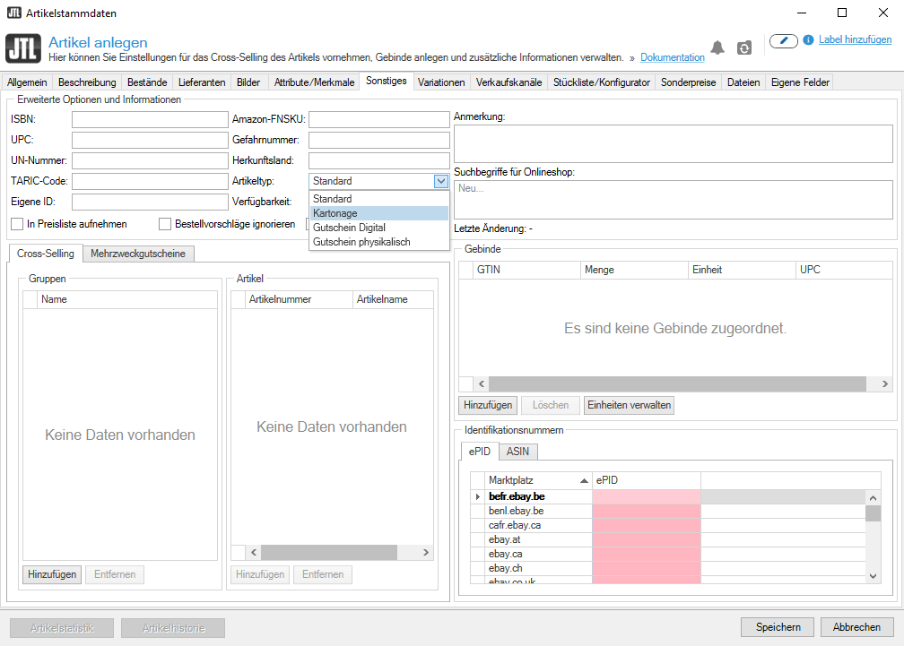The height and width of the screenshot is (646, 904).
Task: Click the Marktplatz column sort arrow
Action: [x=584, y=481]
